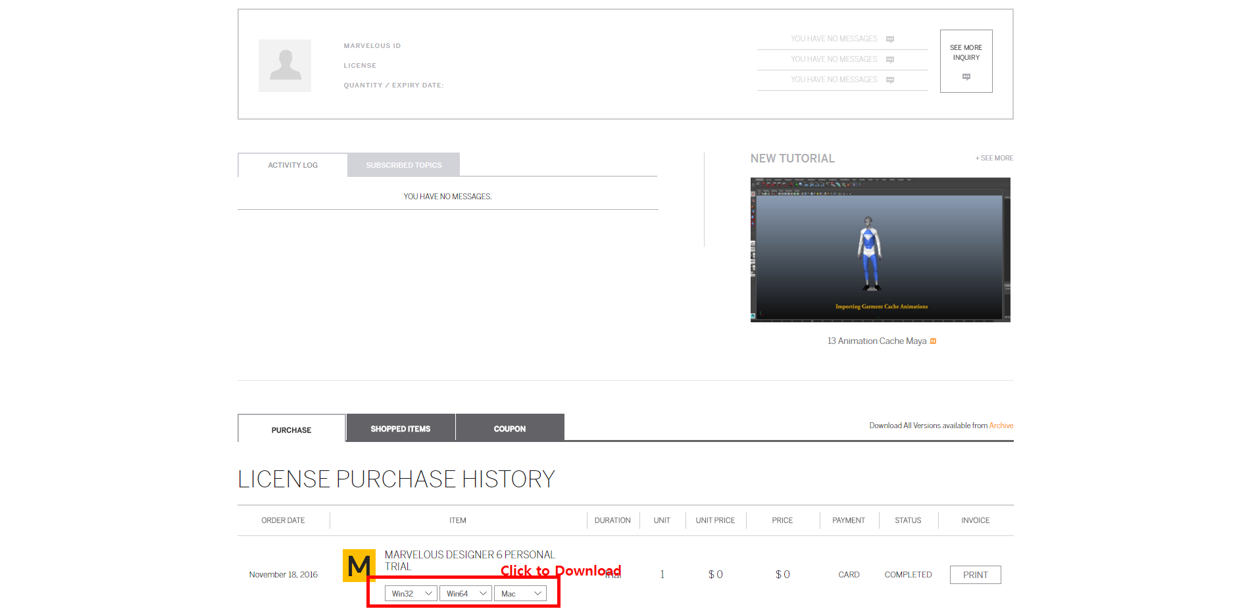Click the 'STATUS' column header

coord(908,520)
